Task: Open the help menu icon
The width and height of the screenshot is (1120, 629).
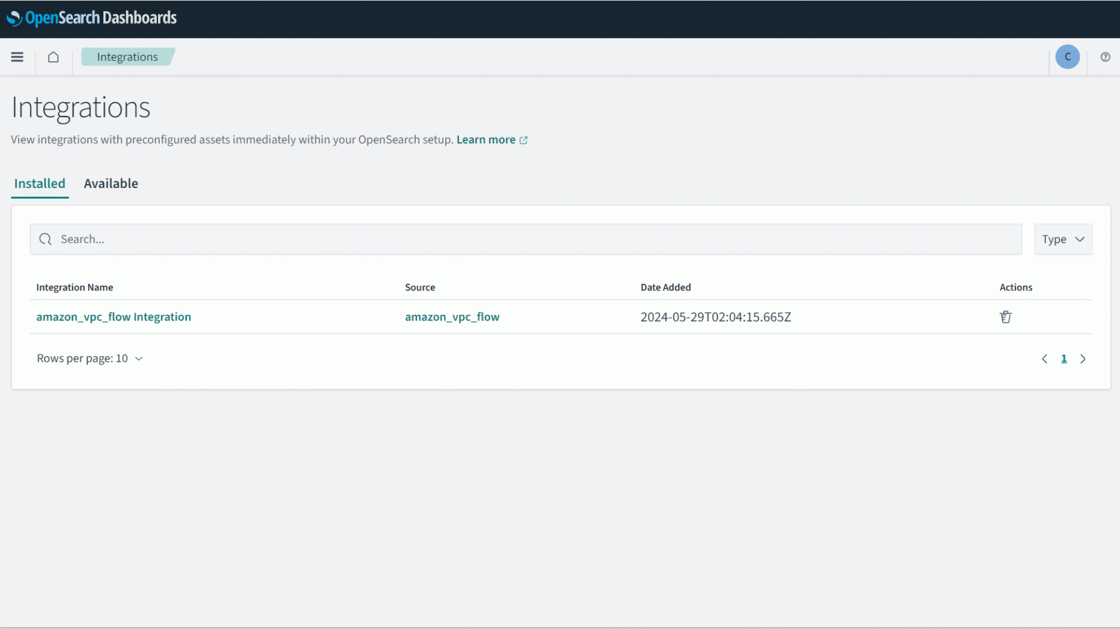Action: coord(1105,57)
